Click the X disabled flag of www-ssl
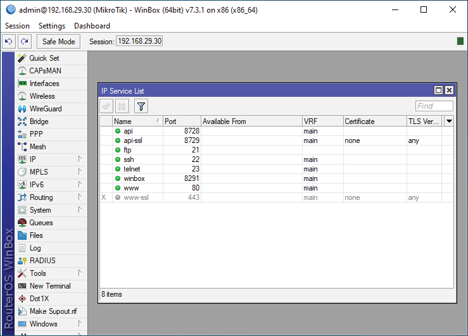468x336 pixels. [104, 197]
